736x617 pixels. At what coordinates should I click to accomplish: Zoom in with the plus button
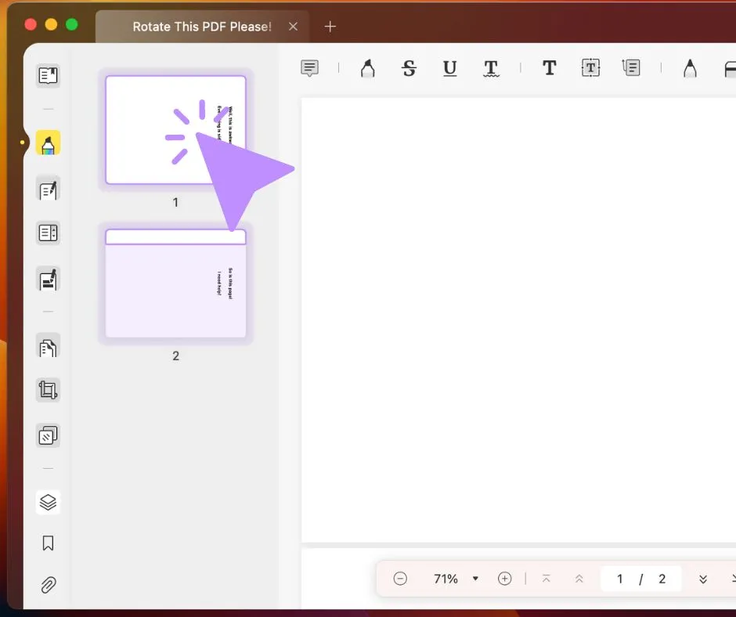504,579
